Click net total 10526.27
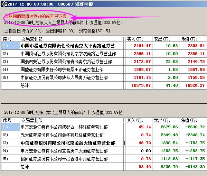Image resolution: width=207 pixels, height=176 pixels. (195, 85)
